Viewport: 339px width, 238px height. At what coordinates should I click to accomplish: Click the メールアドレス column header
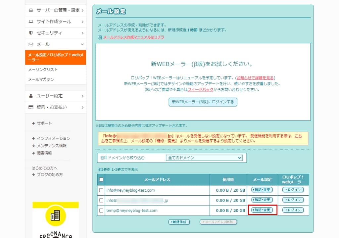tap(157, 180)
